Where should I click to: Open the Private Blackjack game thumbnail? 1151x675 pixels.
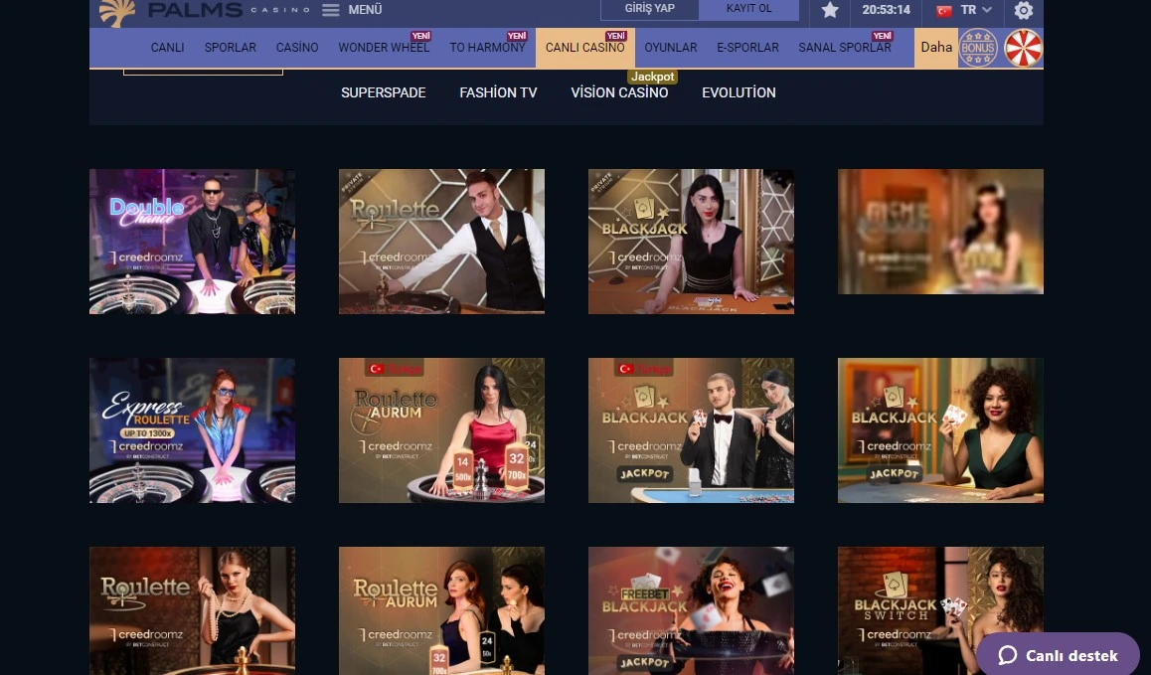tap(692, 242)
